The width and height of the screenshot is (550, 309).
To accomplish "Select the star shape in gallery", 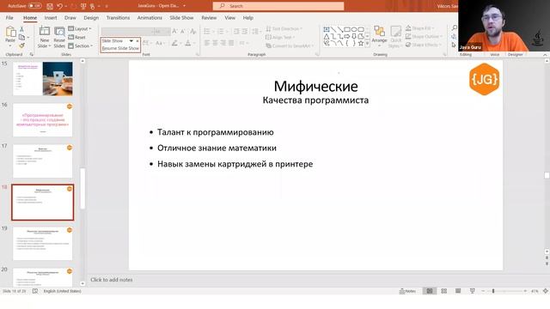I will [361, 44].
